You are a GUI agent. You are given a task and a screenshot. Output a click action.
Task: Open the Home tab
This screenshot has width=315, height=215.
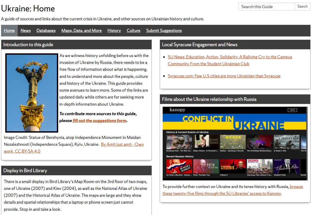[9, 30]
